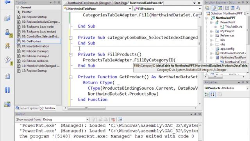
Task: Switch to NorthwindTaskPane.vb [Design] tab
Action: 89,3
